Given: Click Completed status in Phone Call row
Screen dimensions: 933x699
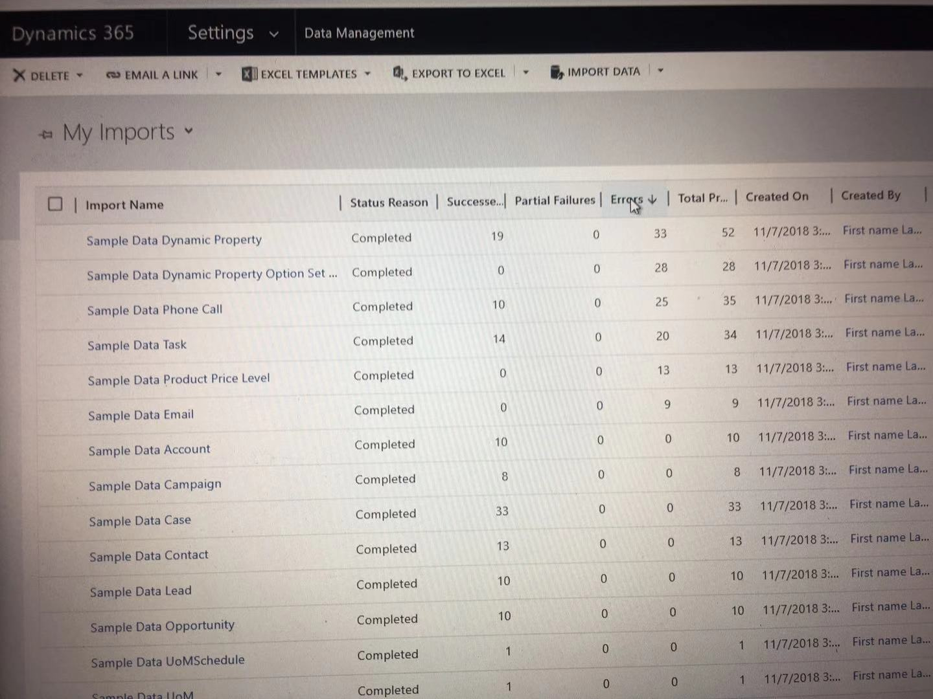Looking at the screenshot, I should point(382,306).
